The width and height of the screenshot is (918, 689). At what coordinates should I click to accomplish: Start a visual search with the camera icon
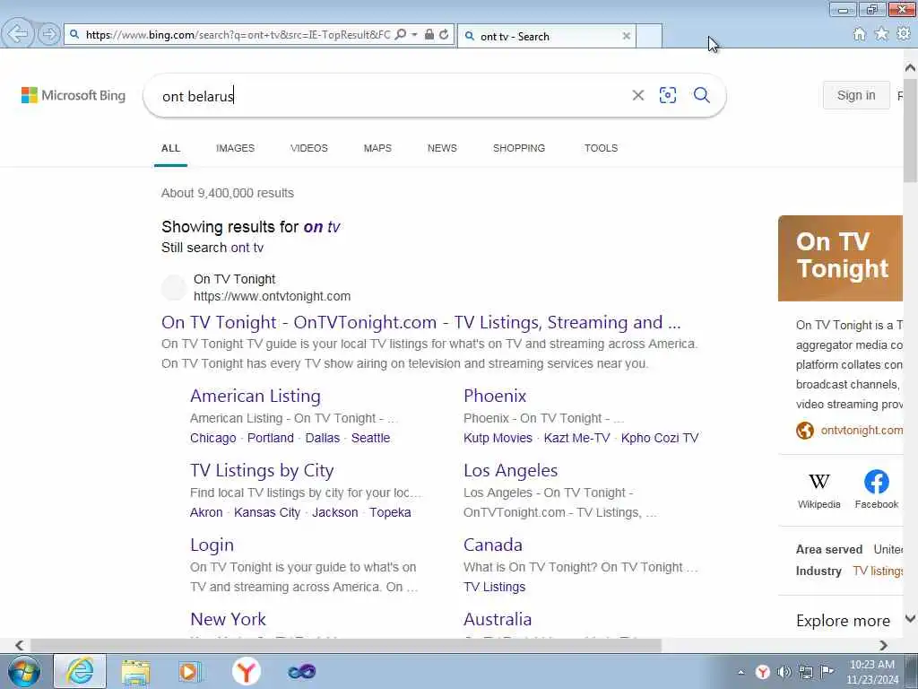point(667,95)
